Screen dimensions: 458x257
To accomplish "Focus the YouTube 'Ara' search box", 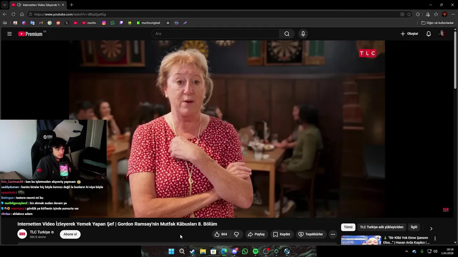I will tap(216, 34).
